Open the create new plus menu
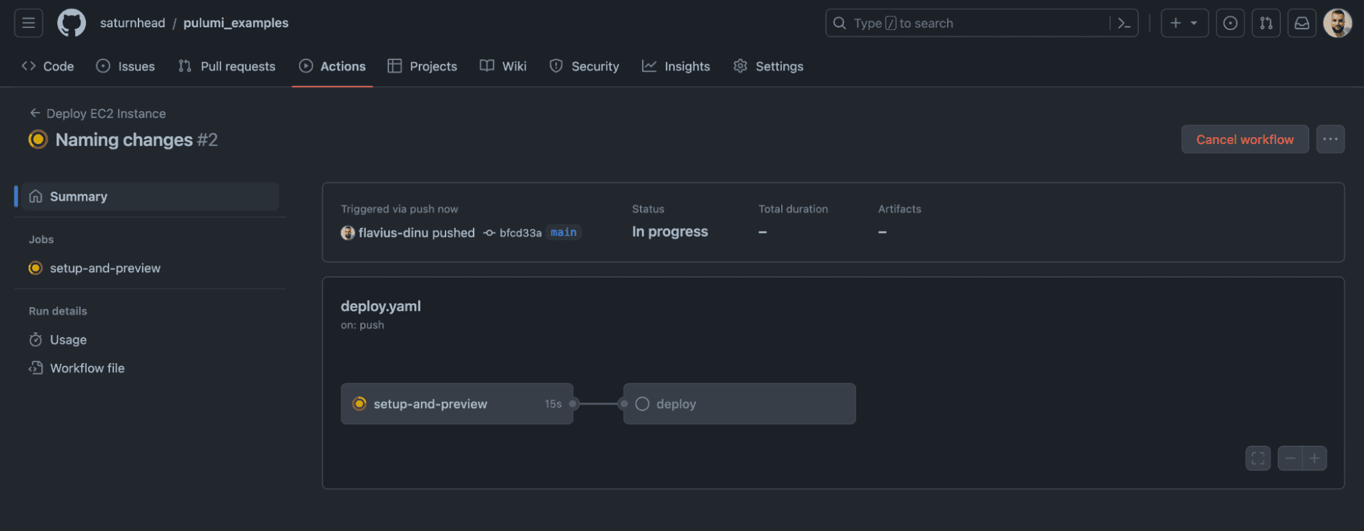This screenshot has height=531, width=1364. (1185, 23)
